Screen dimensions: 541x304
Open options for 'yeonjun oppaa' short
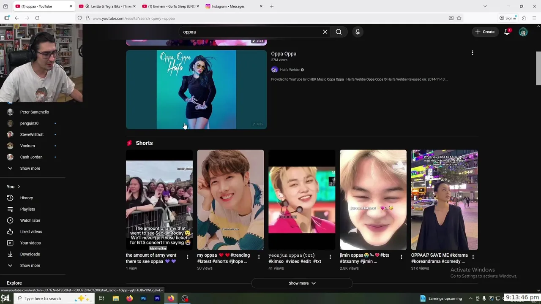tap(330, 257)
